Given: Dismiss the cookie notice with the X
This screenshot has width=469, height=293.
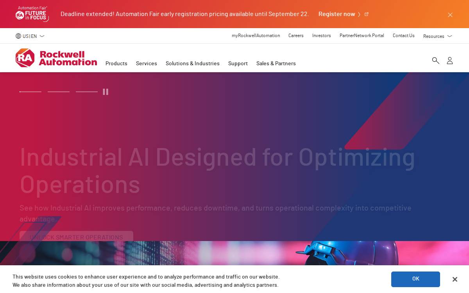Looking at the screenshot, I should click(455, 279).
